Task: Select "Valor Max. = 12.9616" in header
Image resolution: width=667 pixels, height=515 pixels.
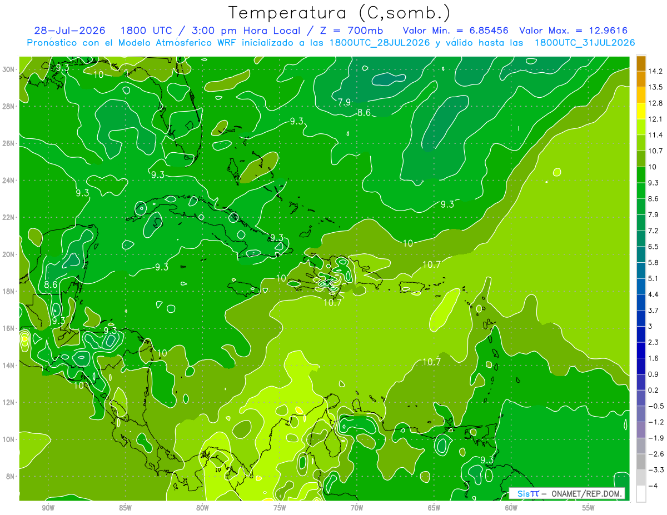Action: [x=574, y=31]
